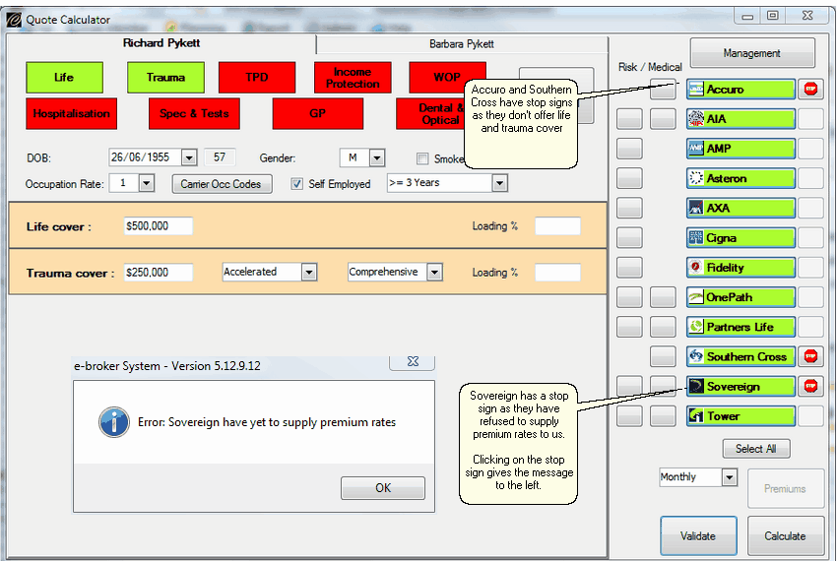The width and height of the screenshot is (837, 561).
Task: Toggle the Life cover type
Action: [x=64, y=78]
